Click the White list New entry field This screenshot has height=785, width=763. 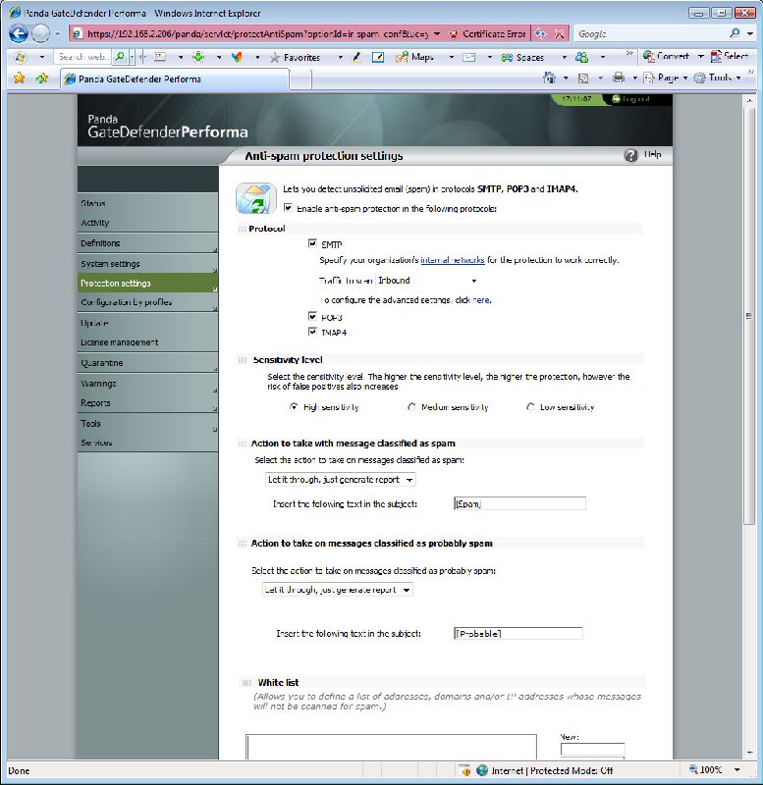pyautogui.click(x=592, y=749)
